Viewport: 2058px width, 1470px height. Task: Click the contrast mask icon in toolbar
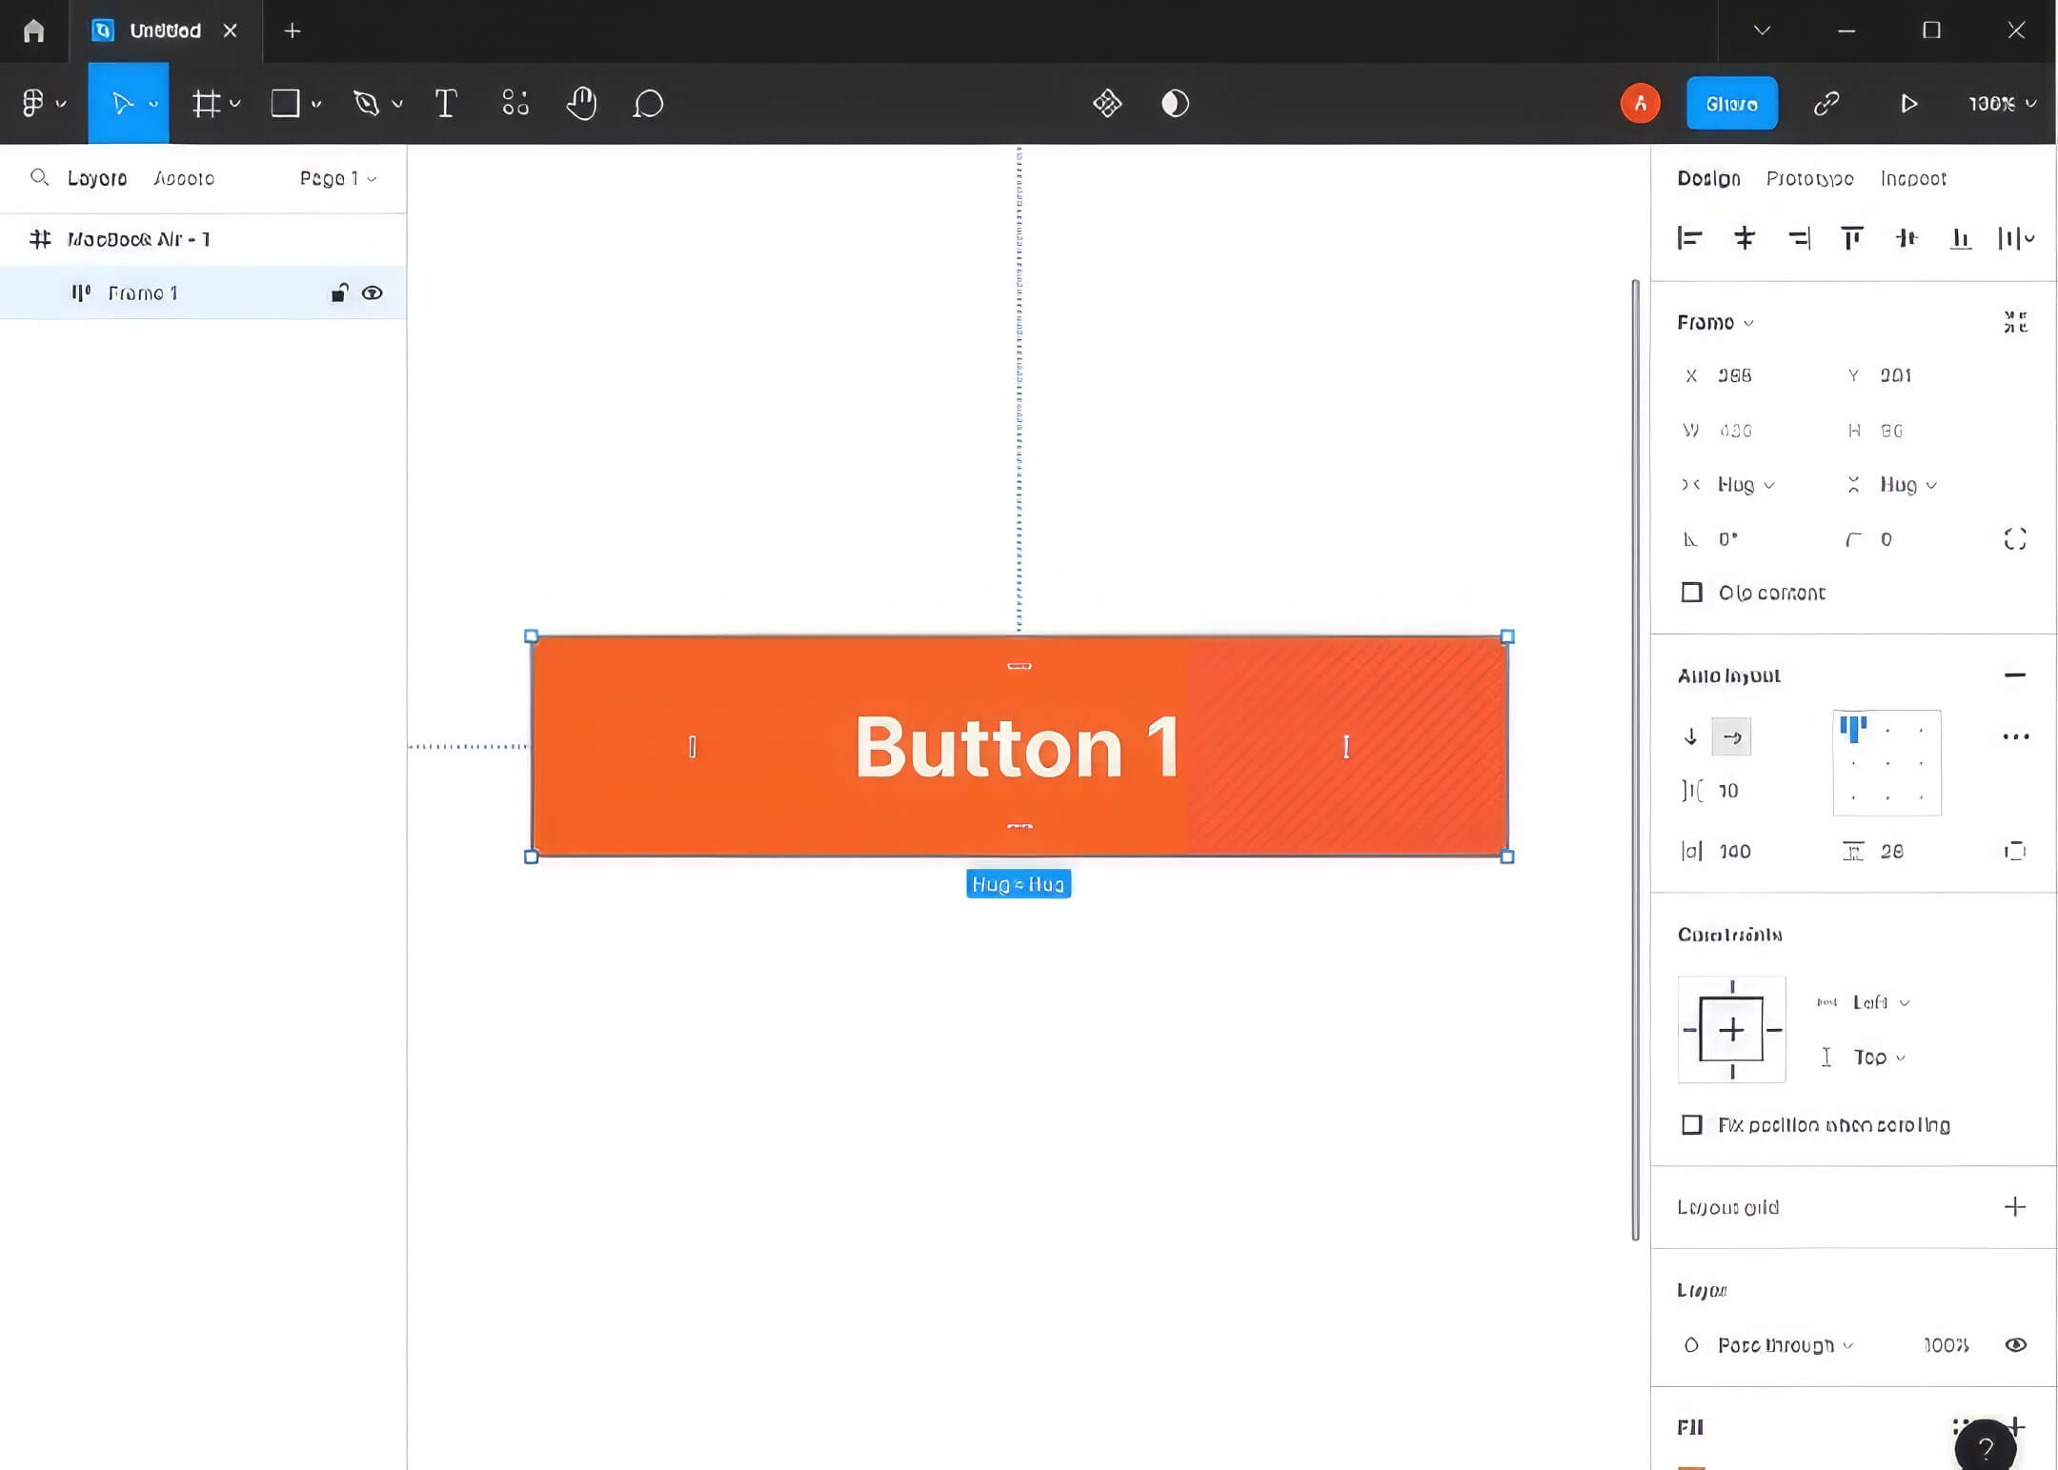click(x=1175, y=103)
